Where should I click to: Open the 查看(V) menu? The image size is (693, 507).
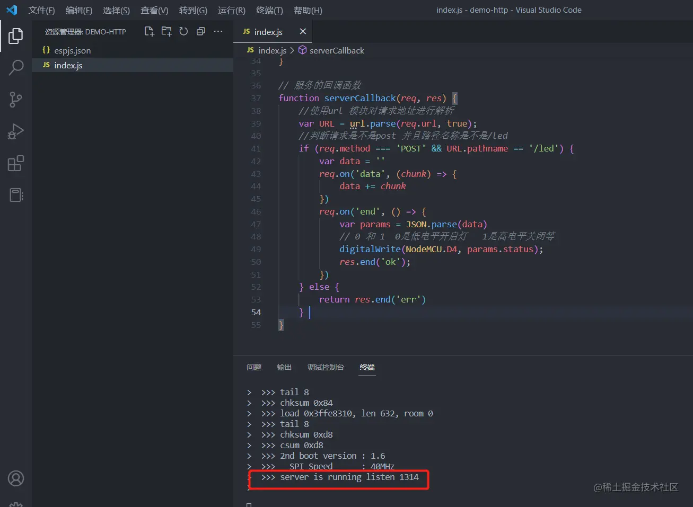[154, 11]
